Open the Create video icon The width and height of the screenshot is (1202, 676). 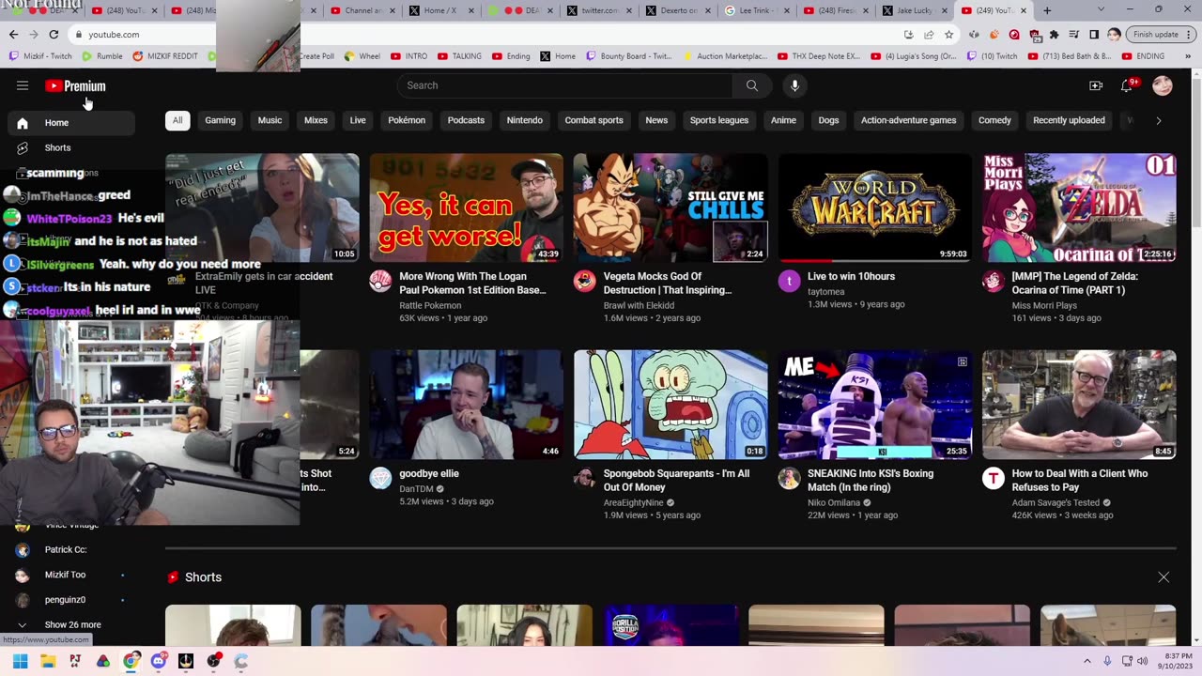pos(1096,85)
